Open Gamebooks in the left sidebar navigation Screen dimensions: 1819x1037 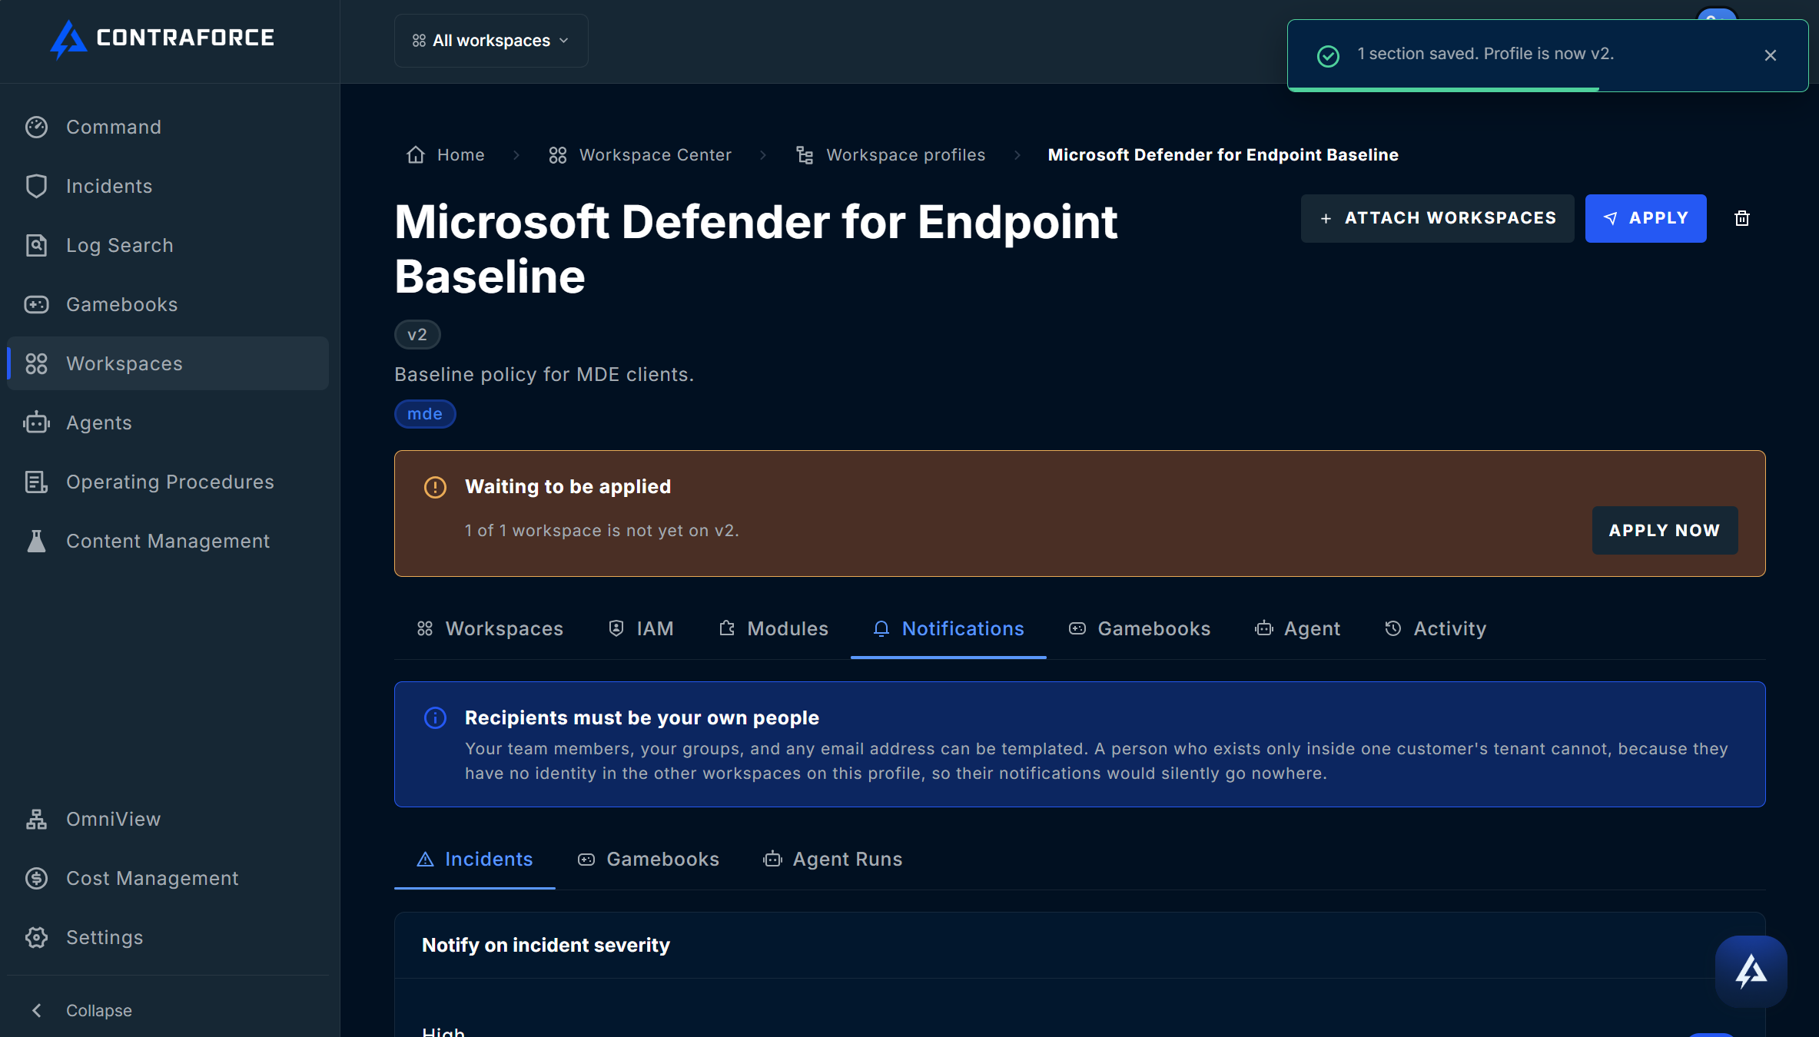[x=168, y=304]
